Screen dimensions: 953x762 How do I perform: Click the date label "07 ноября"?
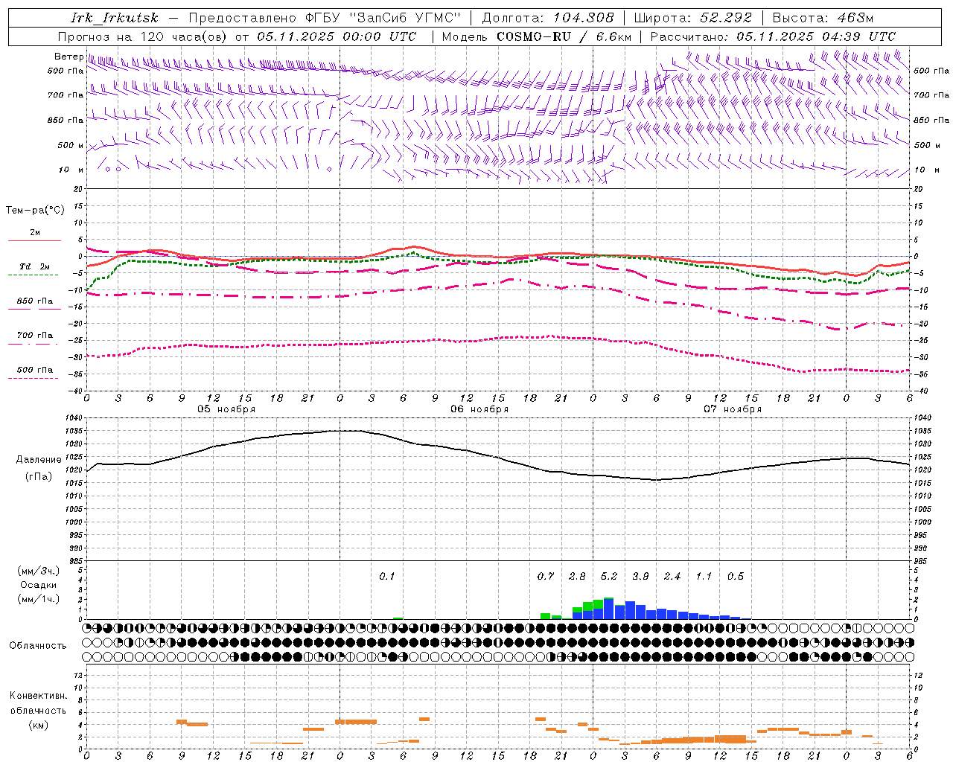733,409
